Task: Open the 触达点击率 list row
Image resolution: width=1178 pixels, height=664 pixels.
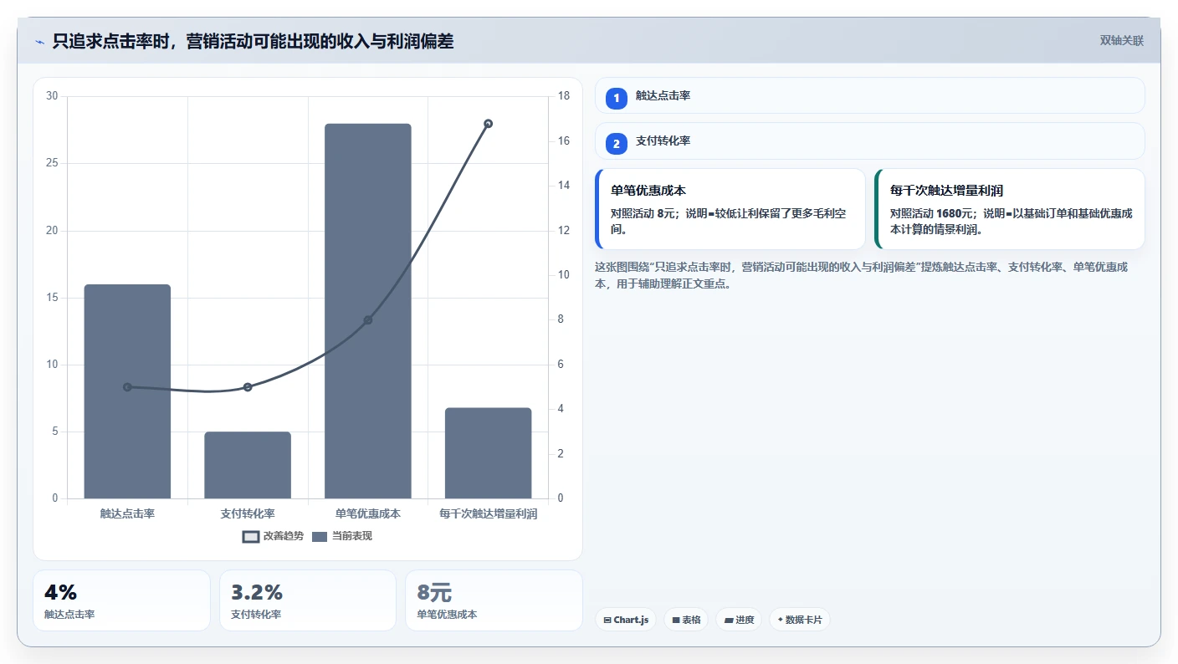Action: click(869, 95)
